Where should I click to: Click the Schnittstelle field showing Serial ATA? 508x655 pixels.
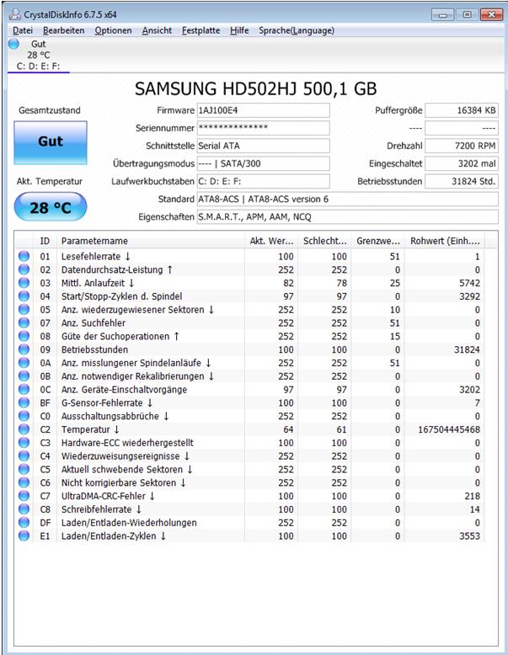[x=264, y=146]
